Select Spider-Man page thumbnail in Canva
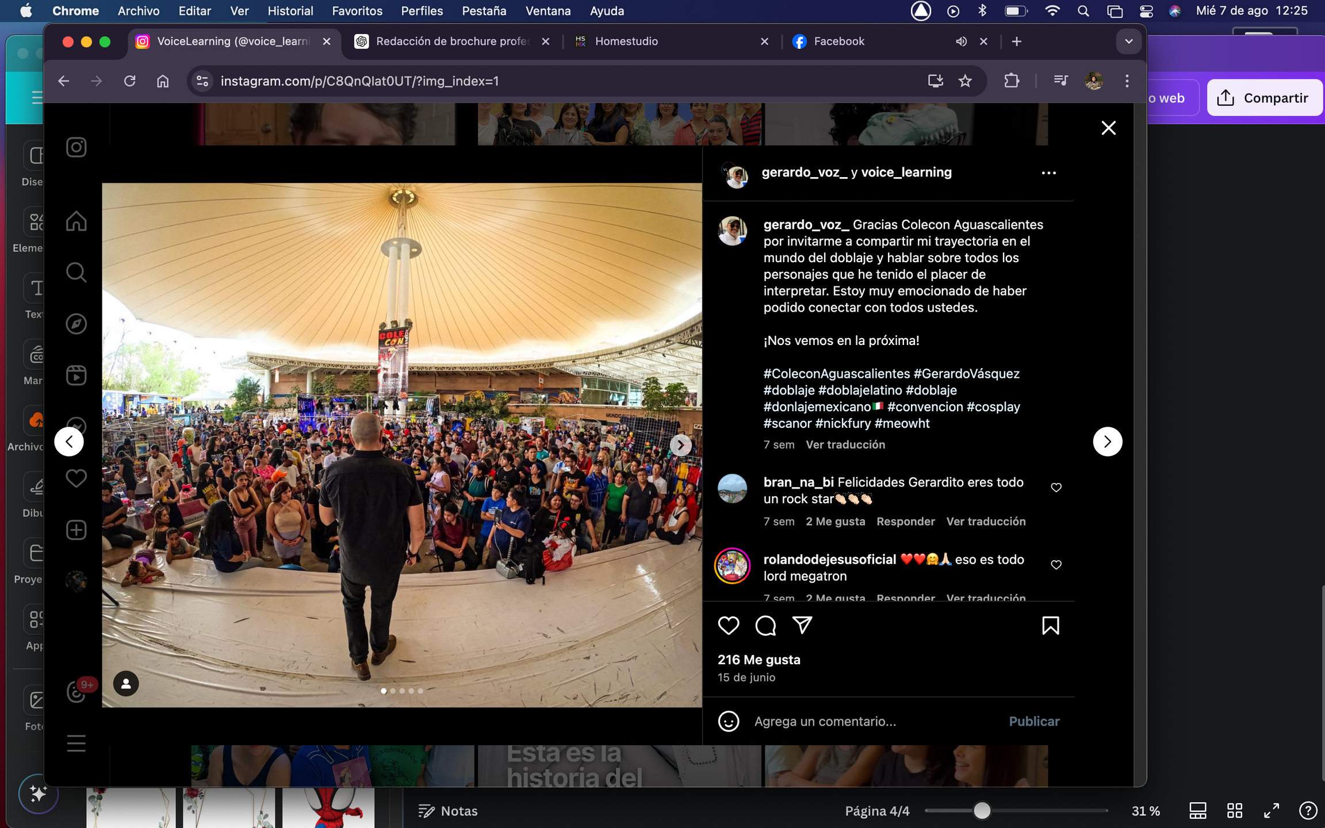The width and height of the screenshot is (1325, 828). [328, 808]
